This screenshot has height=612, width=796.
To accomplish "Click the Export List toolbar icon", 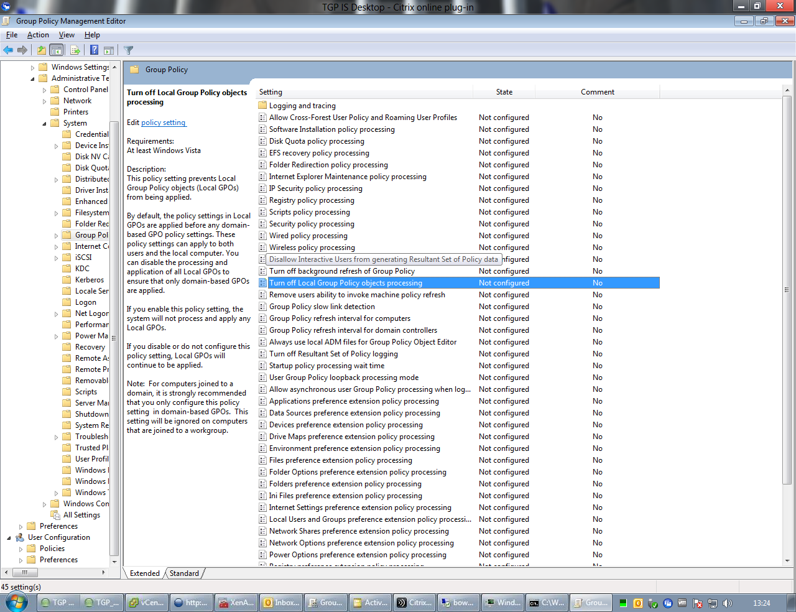I will tap(75, 50).
